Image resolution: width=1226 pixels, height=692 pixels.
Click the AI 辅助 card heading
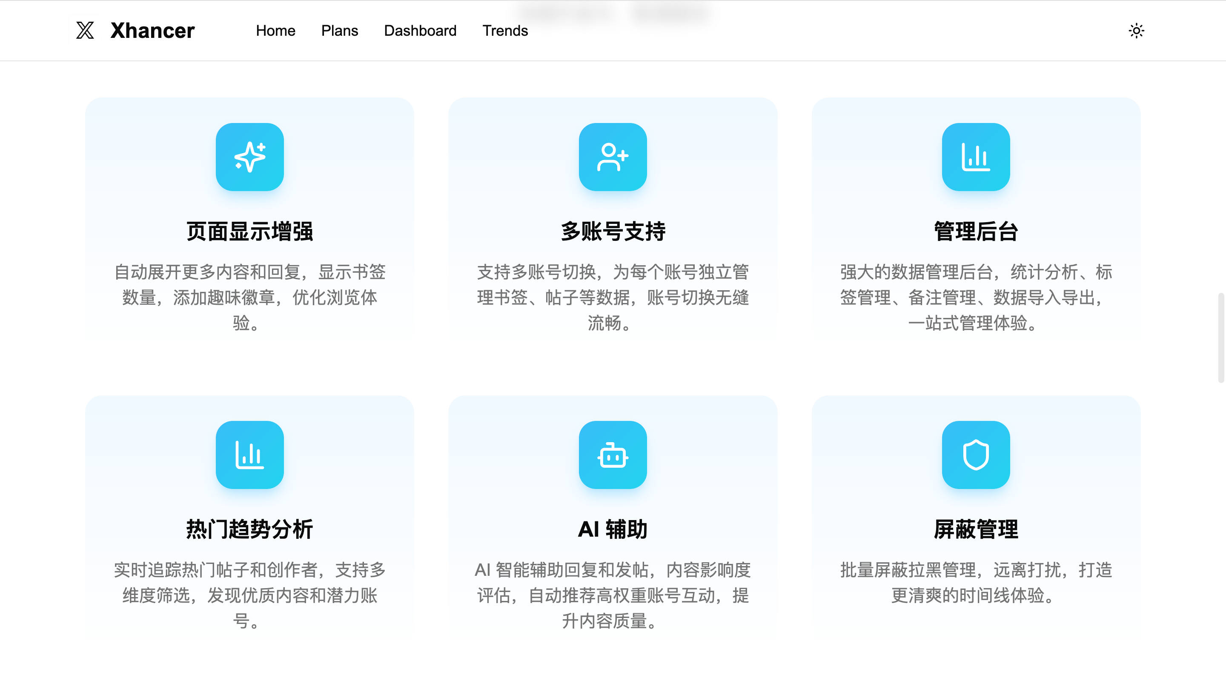(x=613, y=529)
